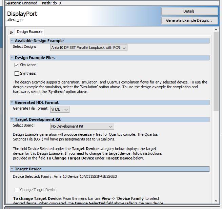The image size is (222, 209).
Task: Collapse the Generated HDL Format section
Action: [x=12, y=102]
